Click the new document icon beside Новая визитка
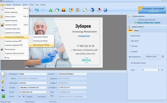 (x=2, y=8)
